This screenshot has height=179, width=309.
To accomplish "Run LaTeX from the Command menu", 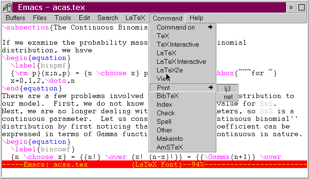I will (x=182, y=53).
